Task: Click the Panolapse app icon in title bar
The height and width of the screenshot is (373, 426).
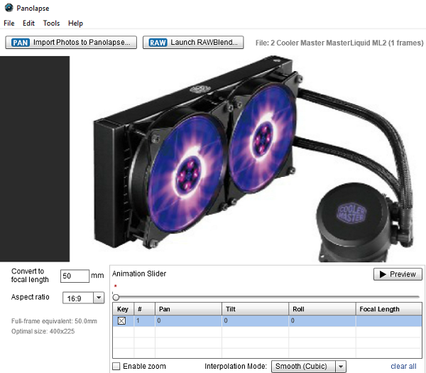Action: pyautogui.click(x=9, y=8)
